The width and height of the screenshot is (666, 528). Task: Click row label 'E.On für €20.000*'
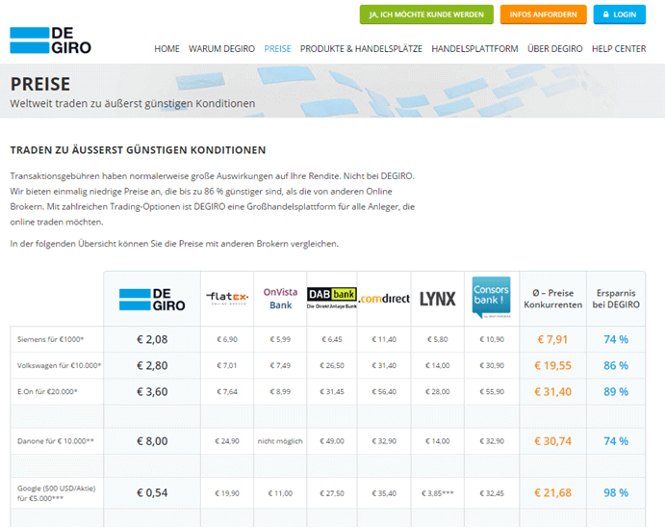coord(47,392)
